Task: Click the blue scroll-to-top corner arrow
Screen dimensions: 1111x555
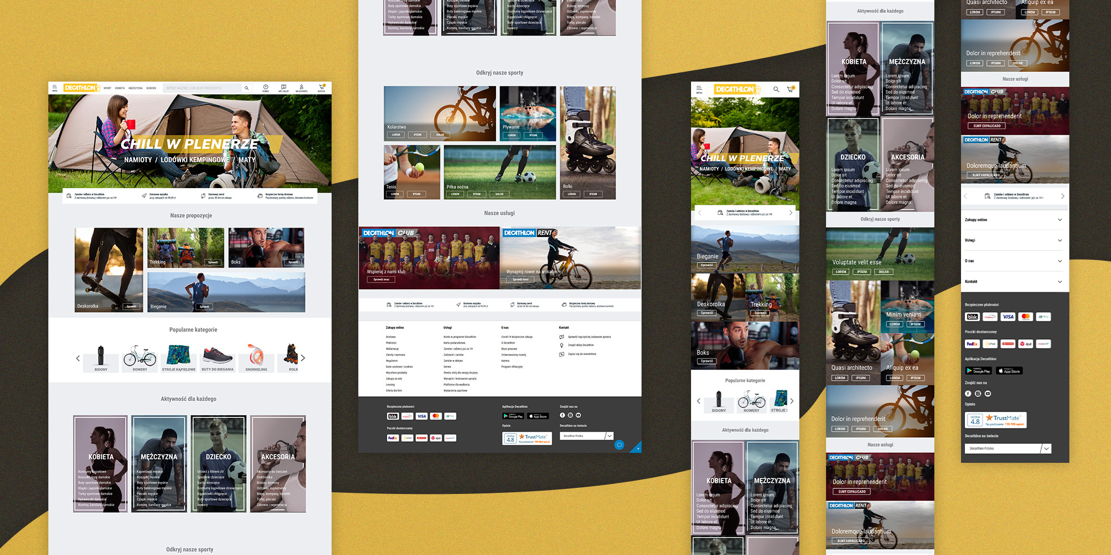Action: (637, 448)
